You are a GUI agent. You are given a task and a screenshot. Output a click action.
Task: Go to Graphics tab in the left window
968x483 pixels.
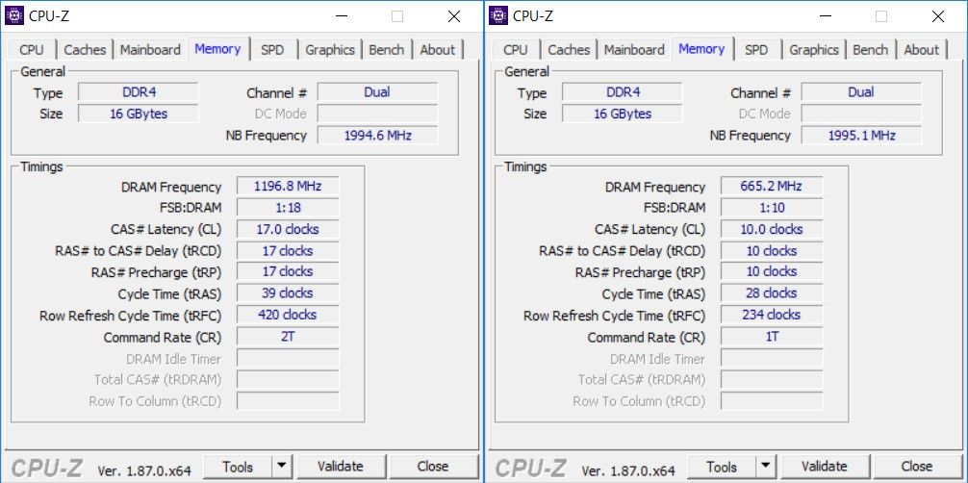(x=330, y=50)
